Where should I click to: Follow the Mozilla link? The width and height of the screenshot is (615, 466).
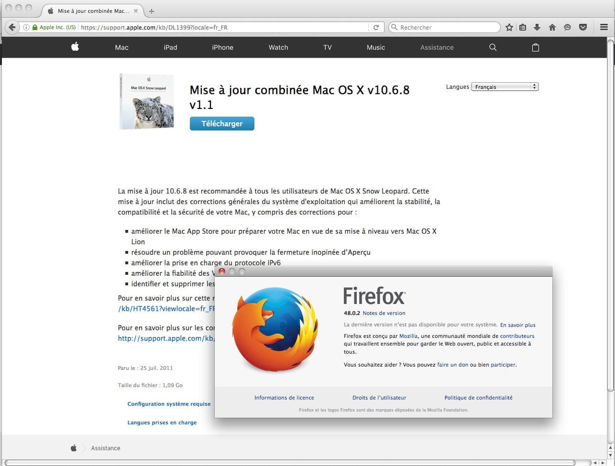tap(408, 336)
